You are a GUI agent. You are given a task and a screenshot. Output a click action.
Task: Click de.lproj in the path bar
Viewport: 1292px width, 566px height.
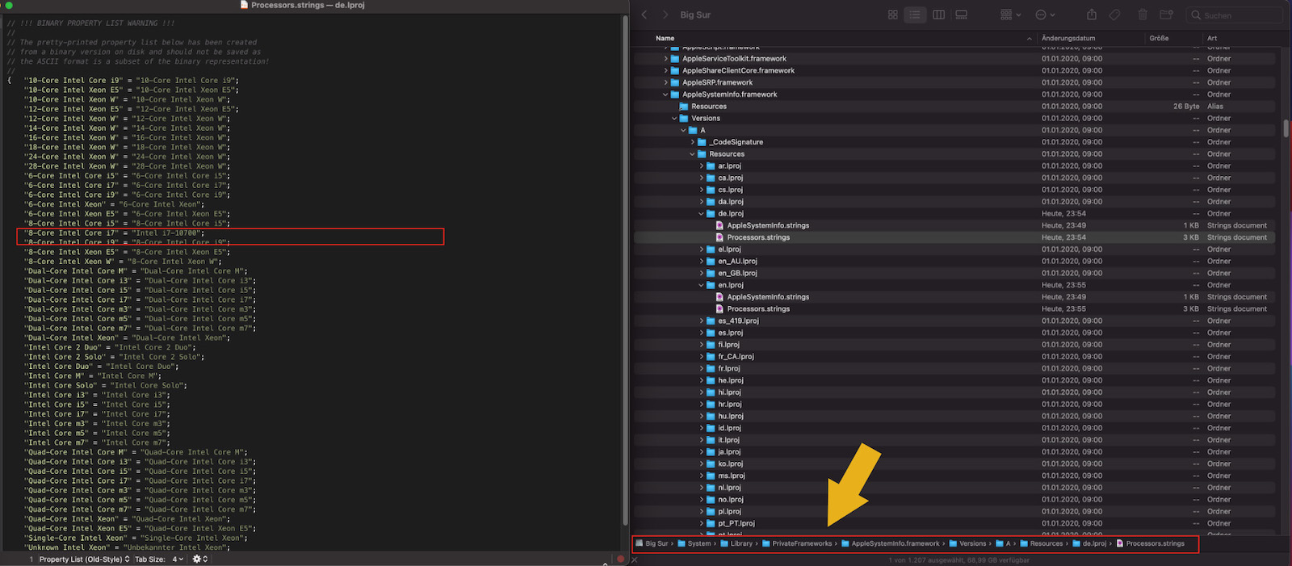click(x=1089, y=543)
